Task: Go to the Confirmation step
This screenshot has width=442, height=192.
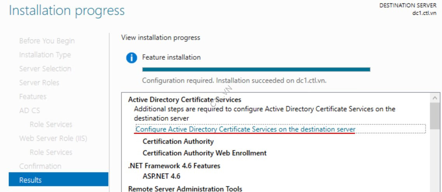Action: click(x=40, y=166)
